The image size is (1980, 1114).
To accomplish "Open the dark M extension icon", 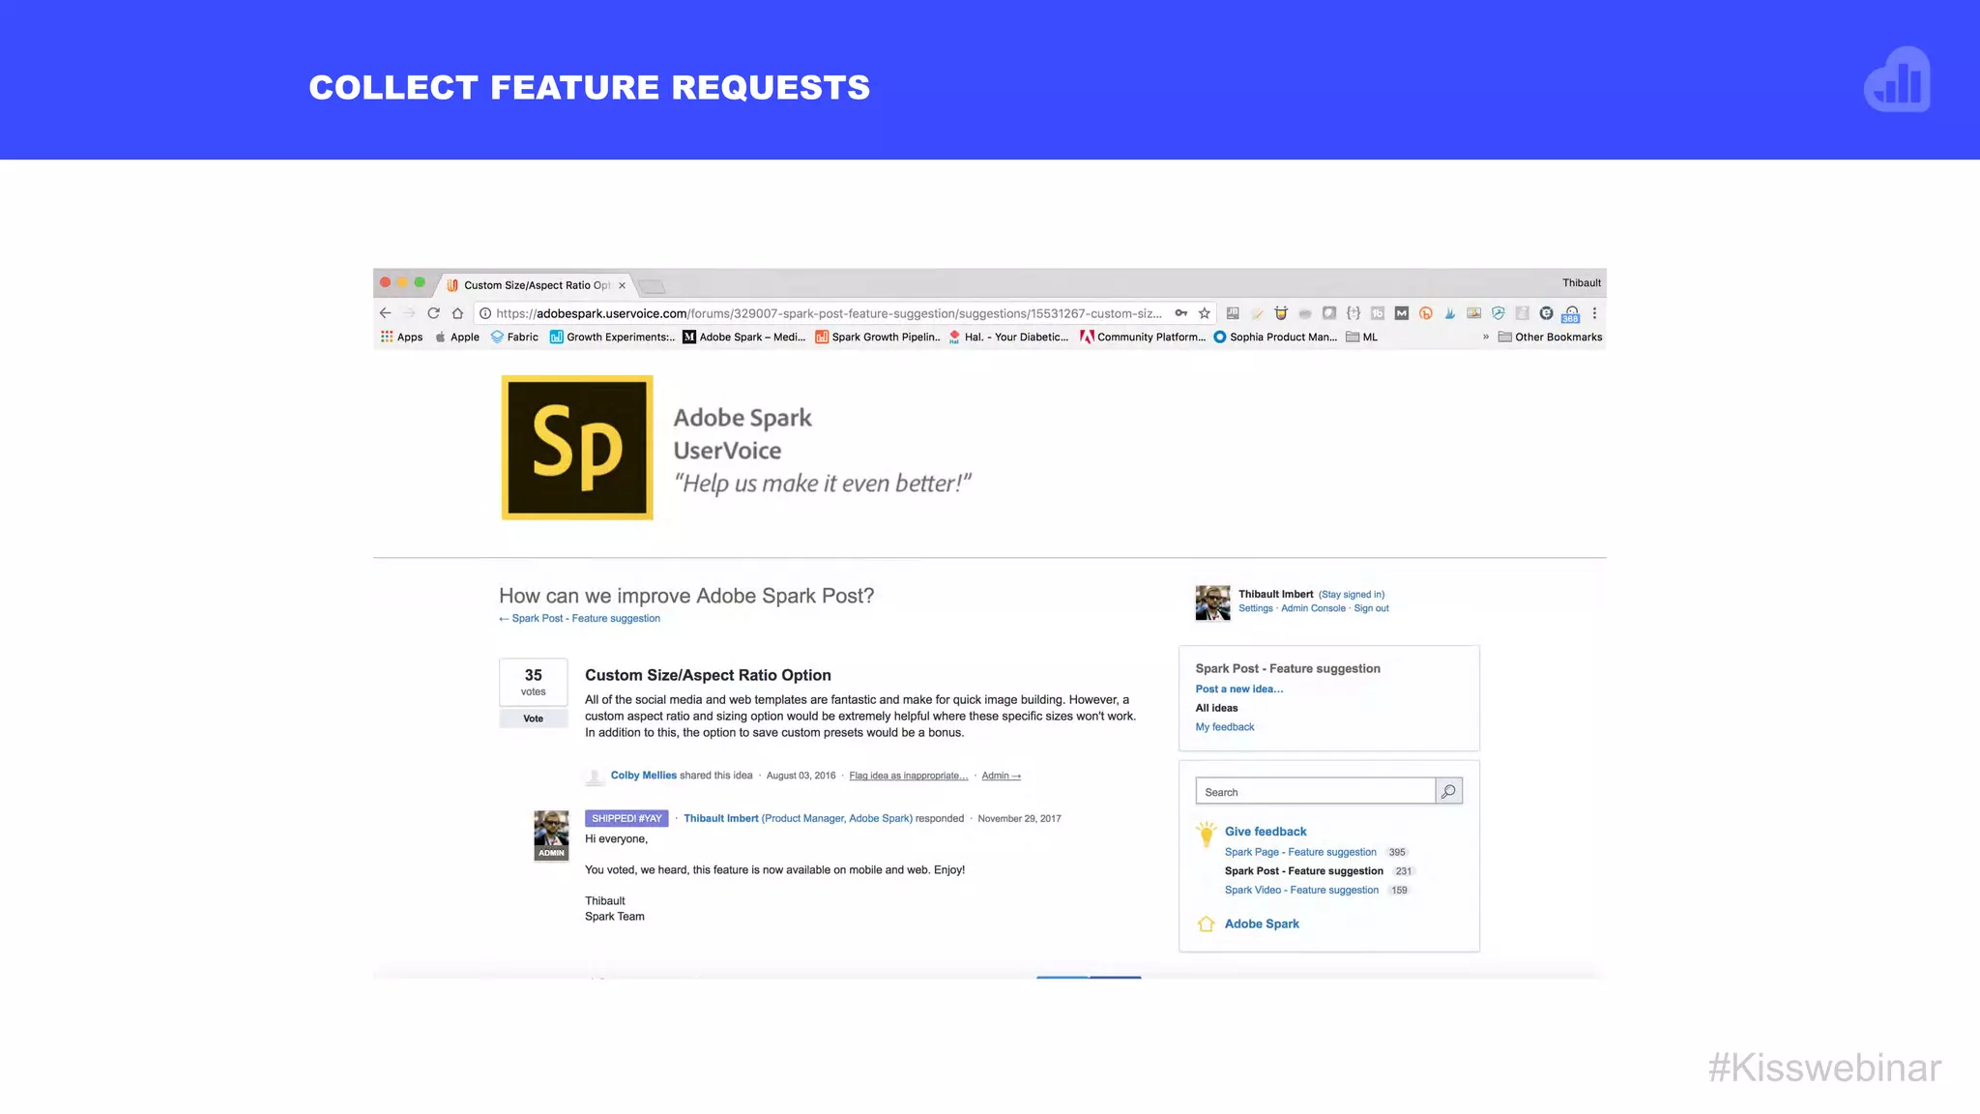I will point(1402,313).
